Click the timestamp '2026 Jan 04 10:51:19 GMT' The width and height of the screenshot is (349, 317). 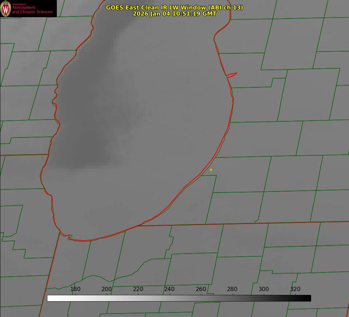point(175,14)
